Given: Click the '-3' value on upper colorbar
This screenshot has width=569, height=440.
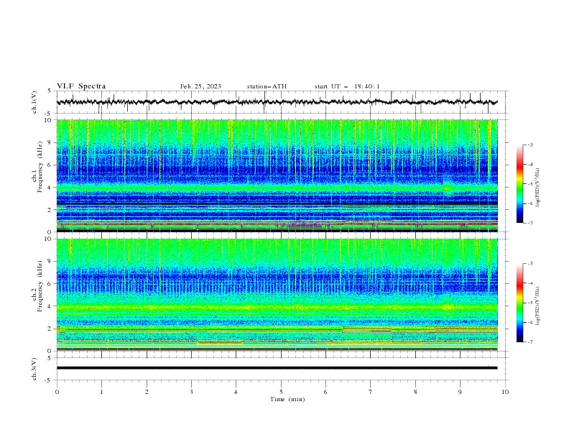Looking at the screenshot, I should pyautogui.click(x=529, y=145).
